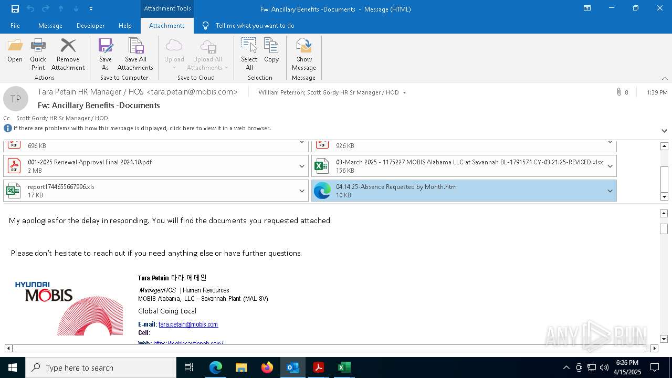672x378 pixels.
Task: Expand dropdown for the 926 KB PDF attachment
Action: (x=610, y=142)
